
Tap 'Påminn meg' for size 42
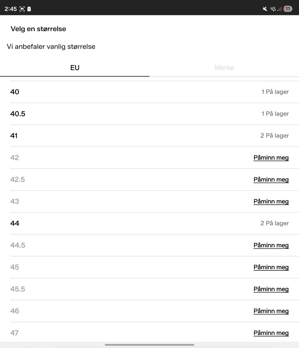pos(271,158)
